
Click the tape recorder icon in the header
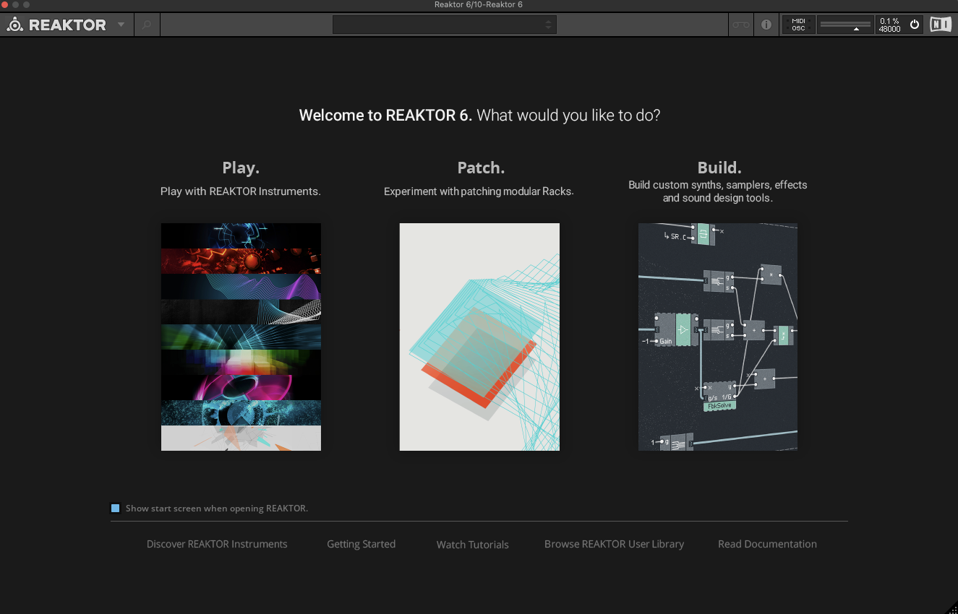click(740, 24)
